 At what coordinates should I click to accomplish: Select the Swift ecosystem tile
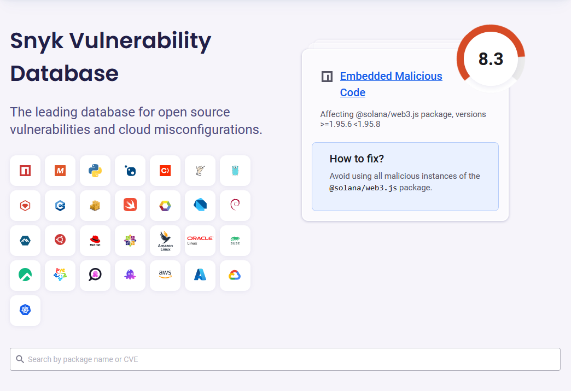point(130,205)
